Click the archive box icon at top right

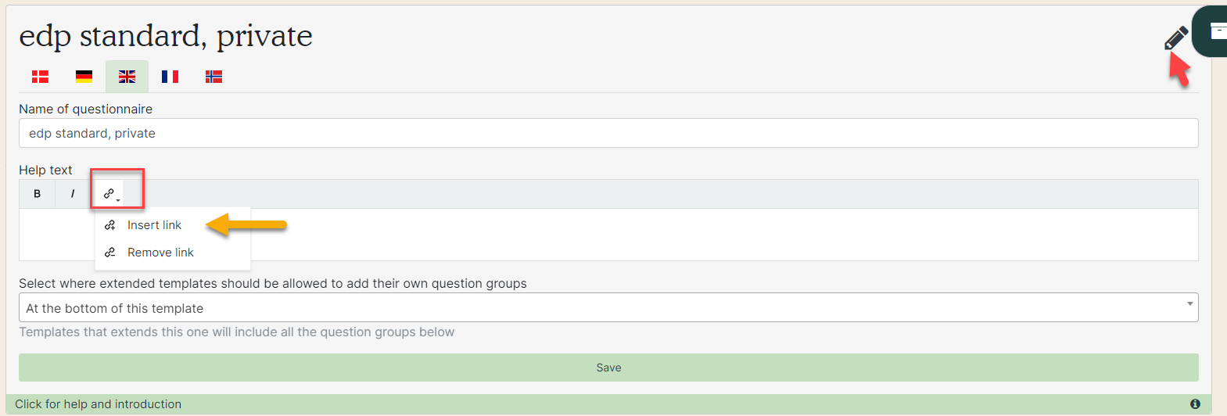(1218, 31)
